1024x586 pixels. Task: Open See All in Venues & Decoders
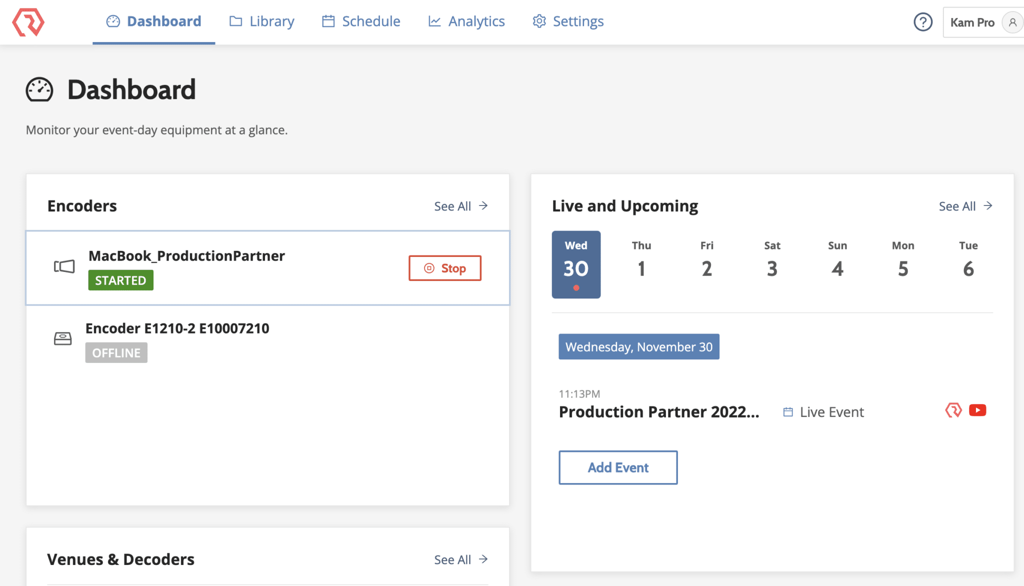tap(460, 559)
